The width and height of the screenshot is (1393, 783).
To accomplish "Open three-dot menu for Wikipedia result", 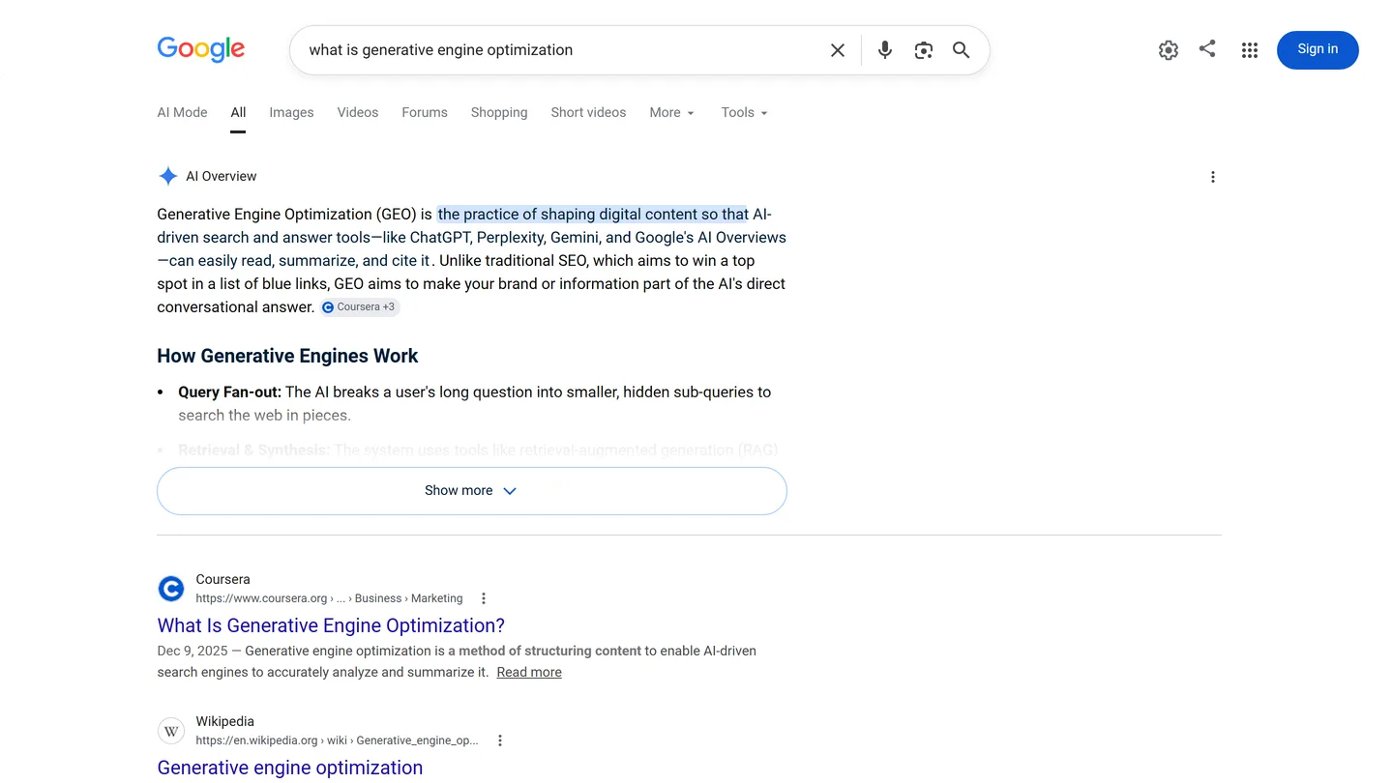I will point(500,740).
